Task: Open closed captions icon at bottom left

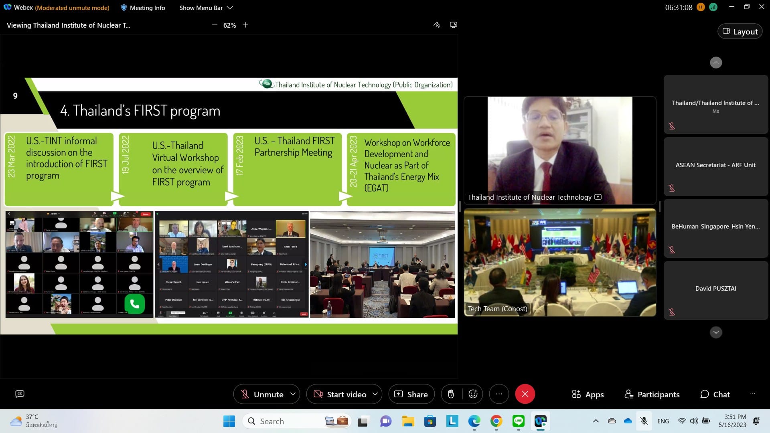Action: (20, 394)
